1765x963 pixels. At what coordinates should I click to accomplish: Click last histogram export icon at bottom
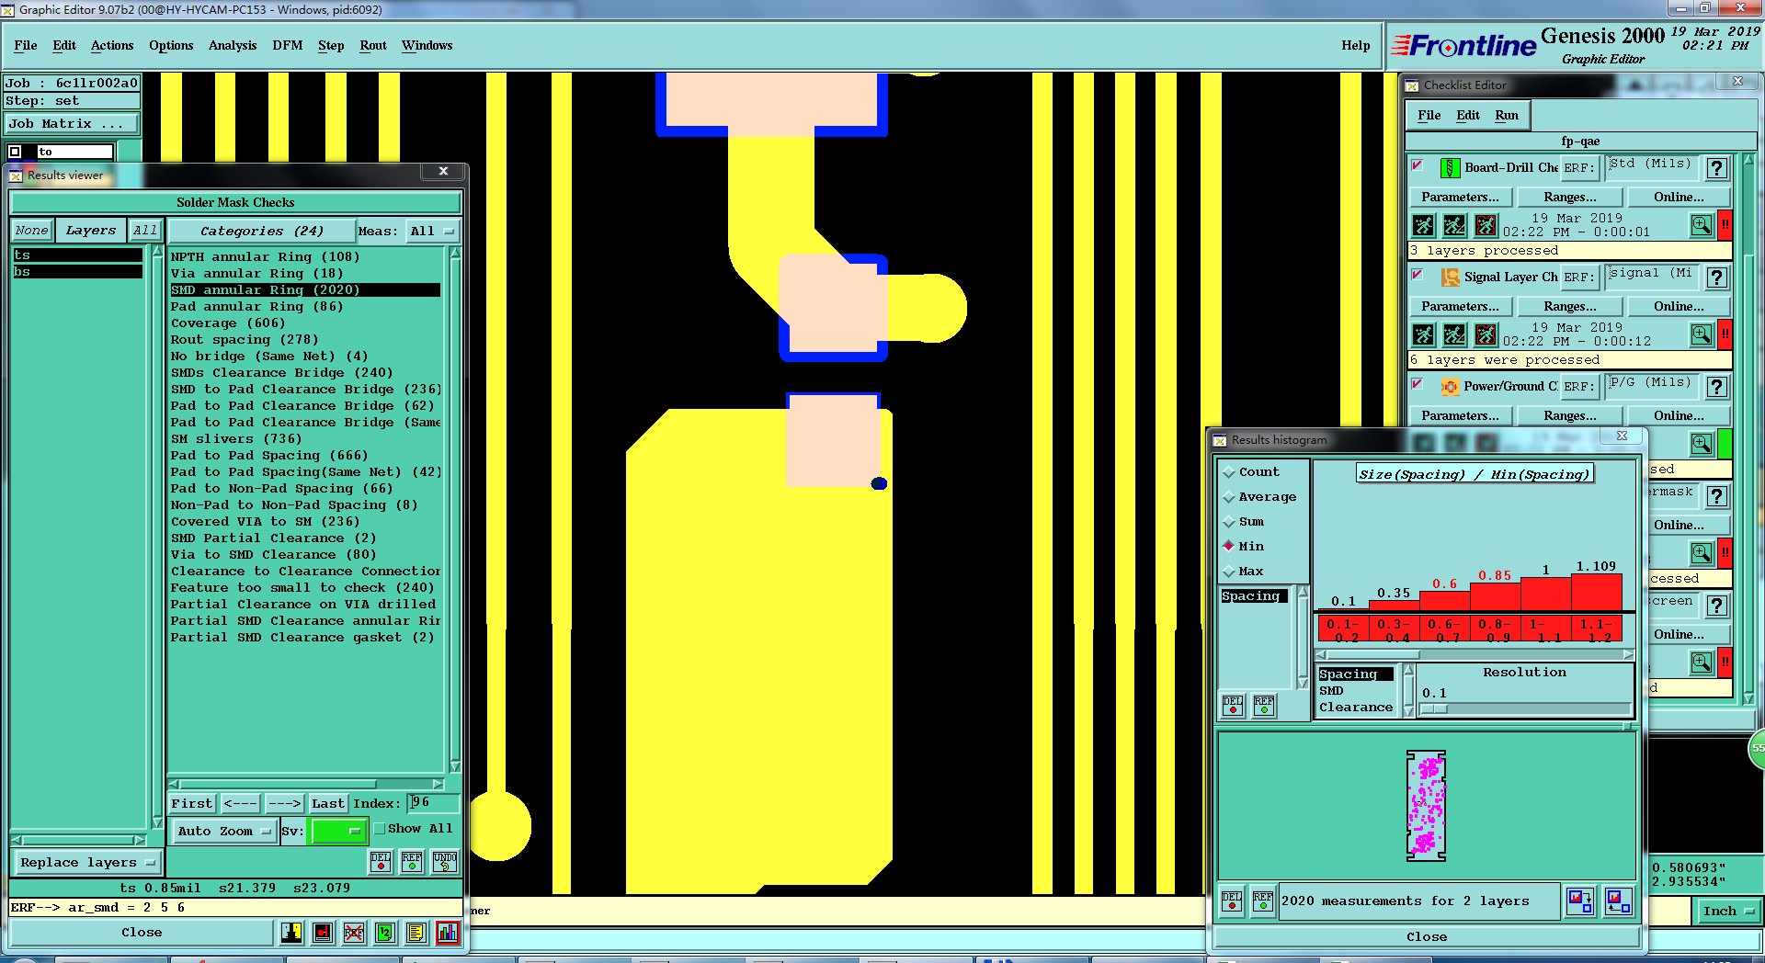coord(1619,901)
